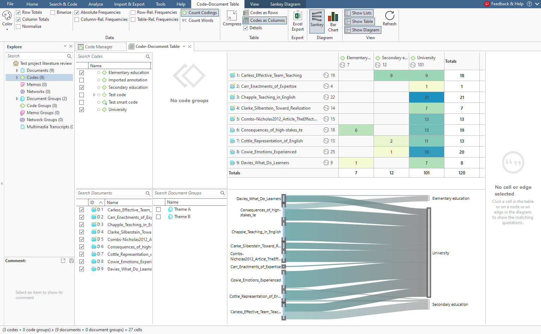
Task: Open the Code-Document Table tab dropdown arrow
Action: tap(184, 47)
